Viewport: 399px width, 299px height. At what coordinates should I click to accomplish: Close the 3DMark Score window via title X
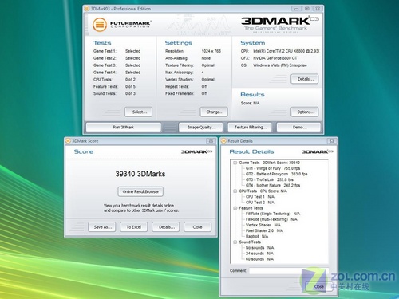211,141
